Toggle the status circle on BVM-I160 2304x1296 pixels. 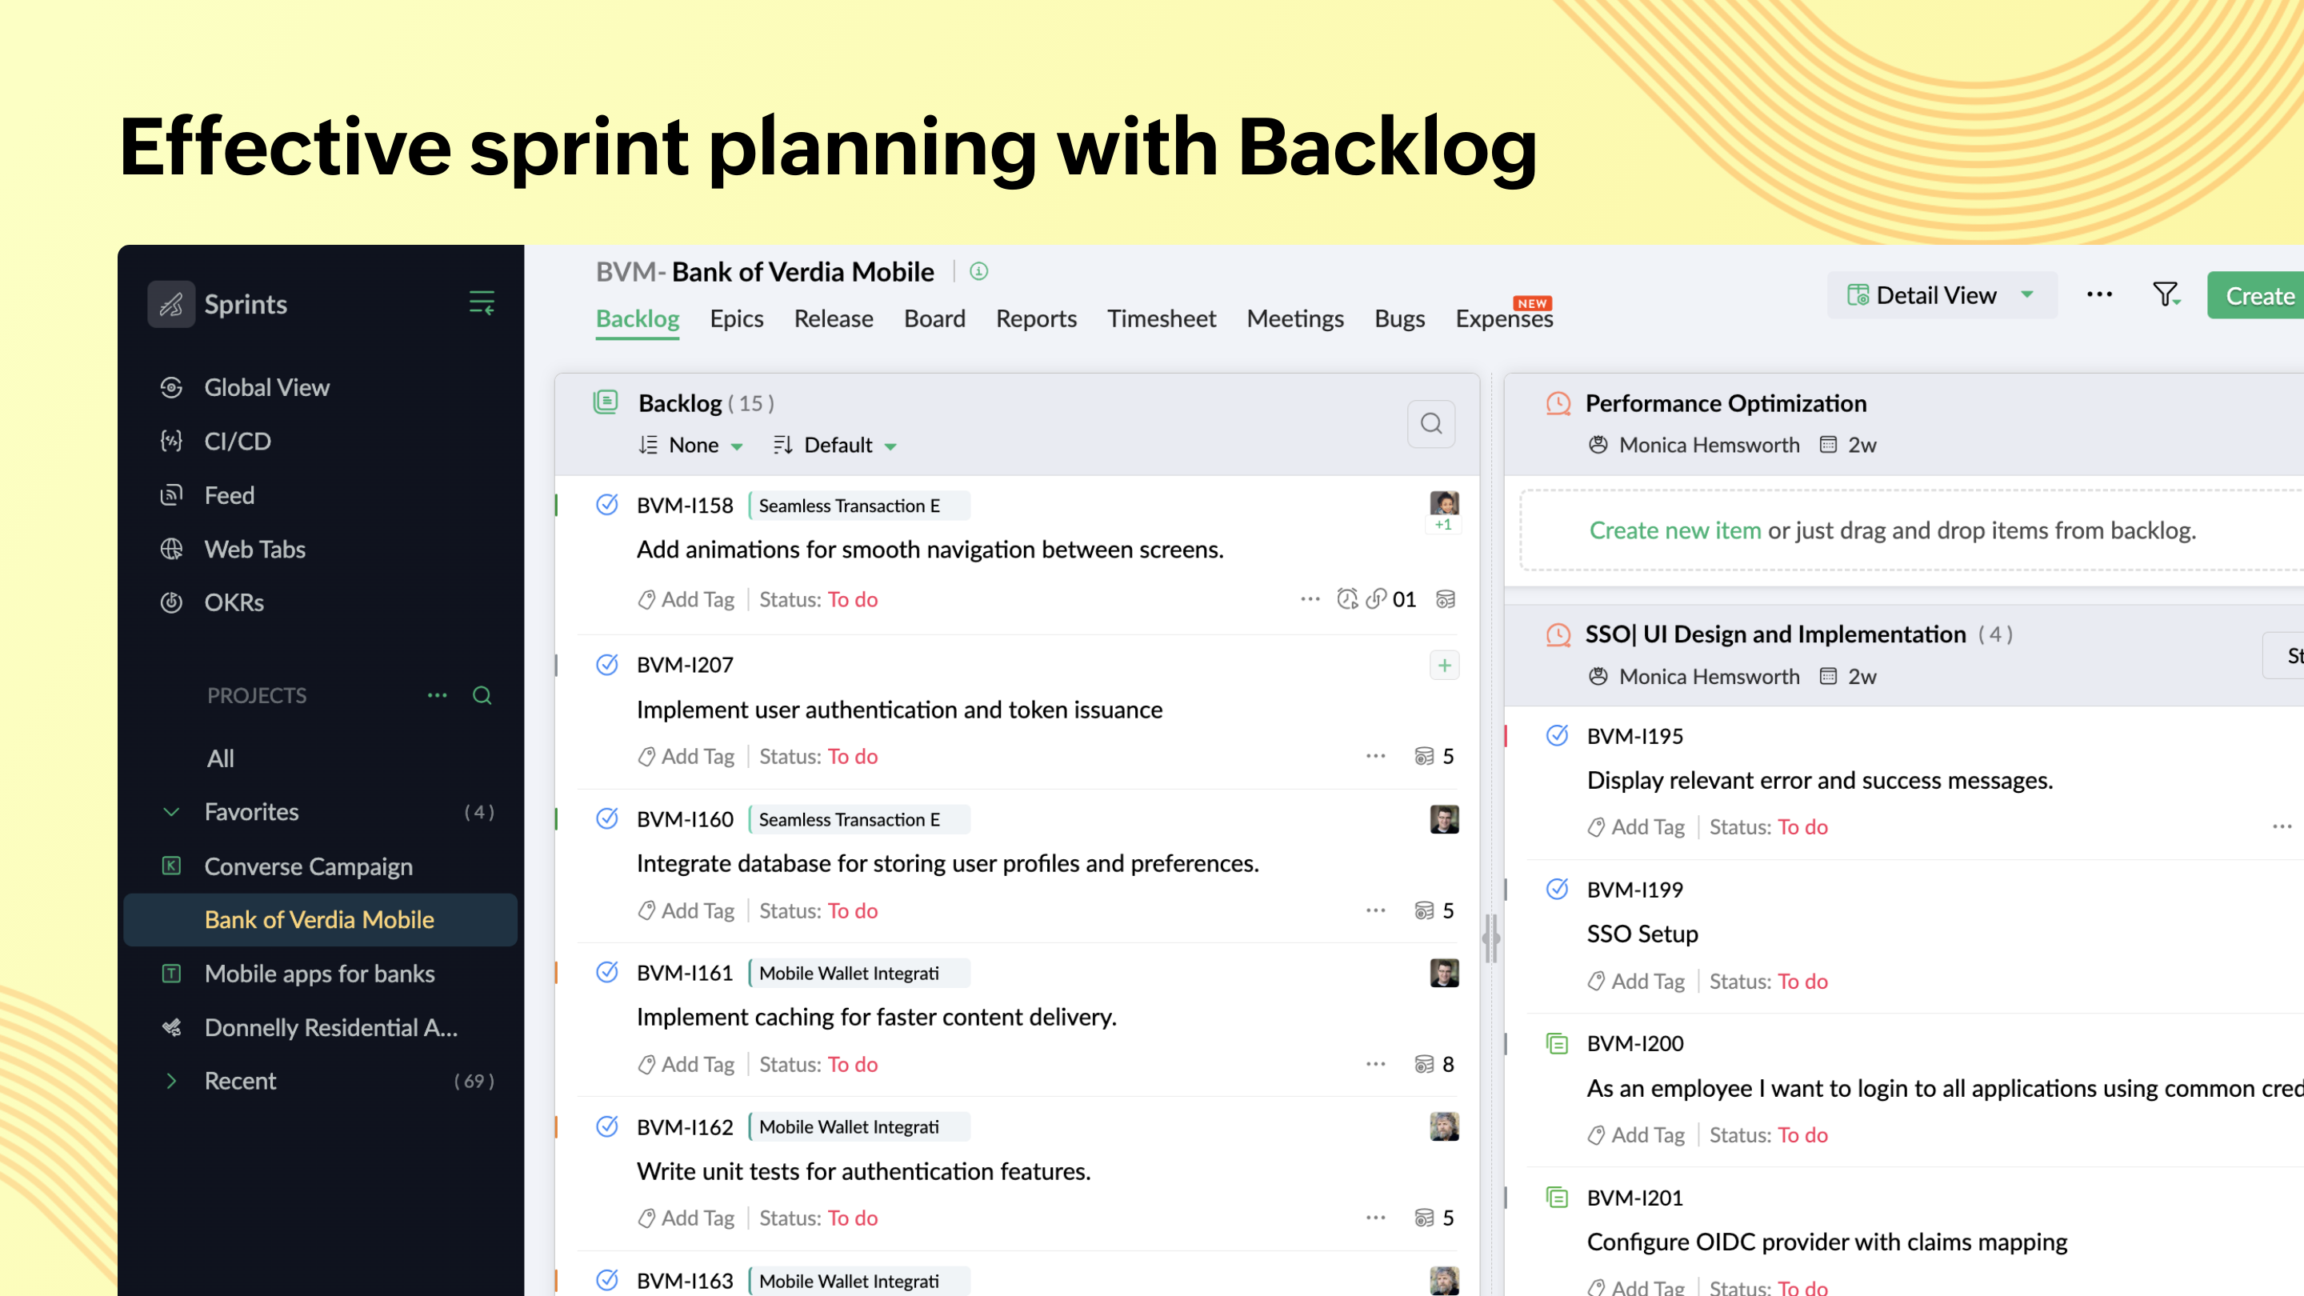[x=607, y=818]
